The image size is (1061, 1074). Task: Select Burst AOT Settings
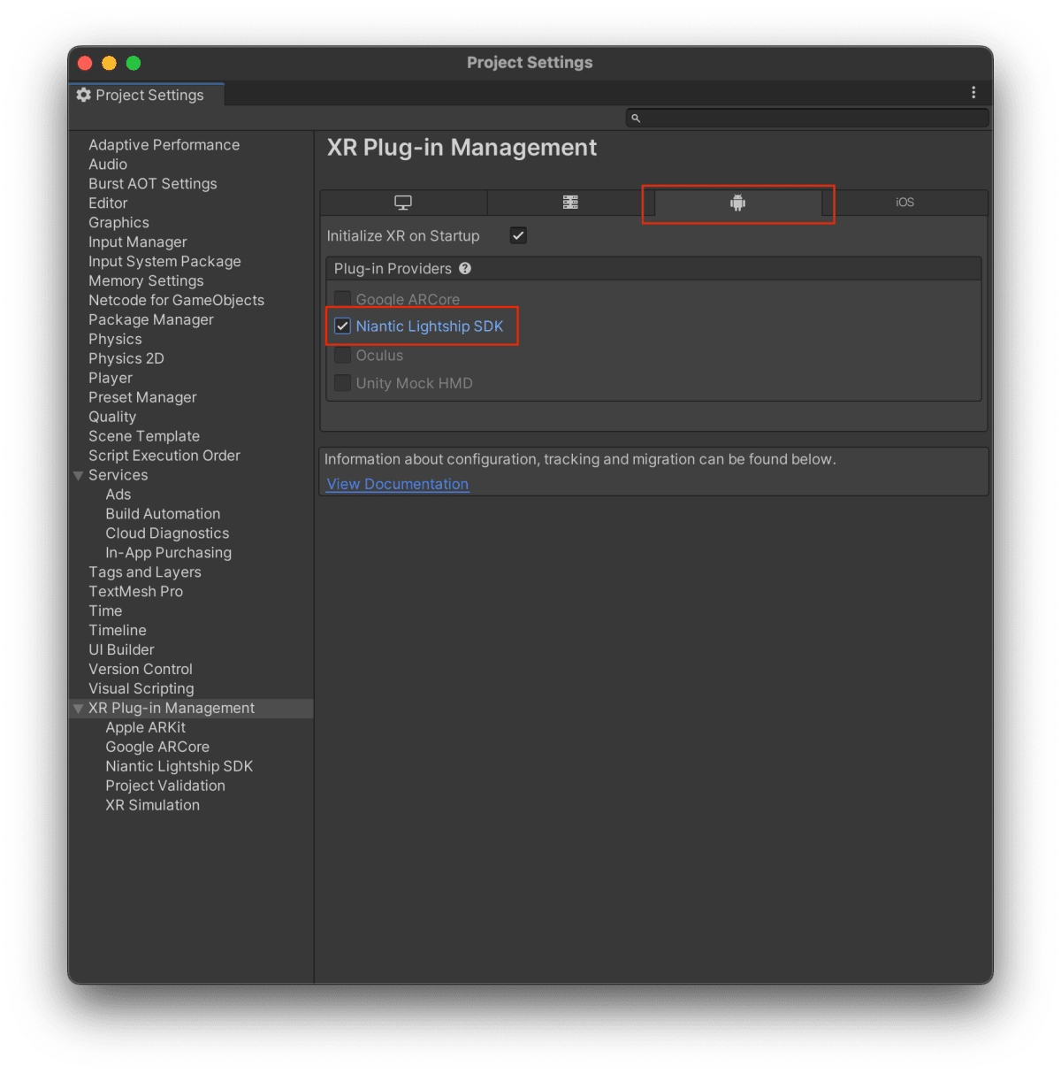click(x=153, y=184)
